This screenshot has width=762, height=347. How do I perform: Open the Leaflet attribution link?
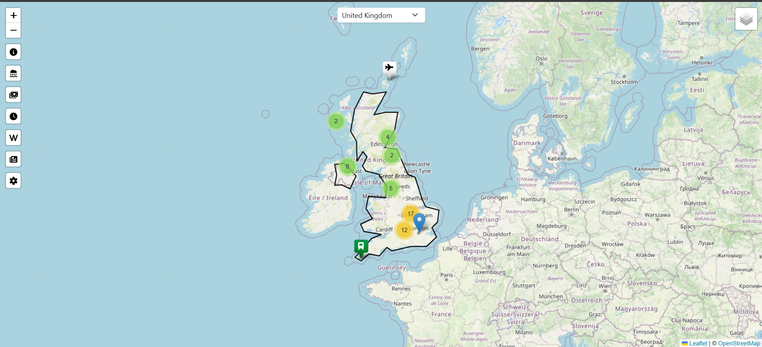pyautogui.click(x=698, y=343)
